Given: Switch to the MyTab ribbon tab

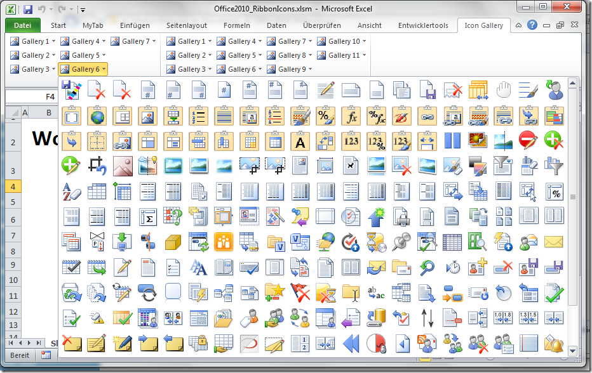Looking at the screenshot, I should click(93, 25).
